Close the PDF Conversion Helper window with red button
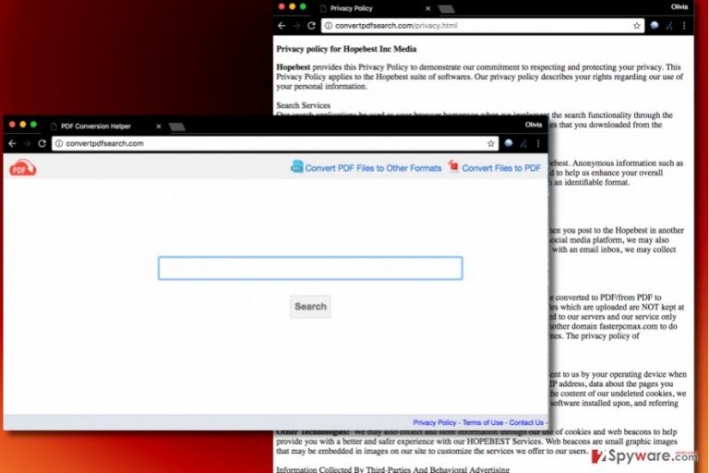Screen dimensions: 709x473 tap(12, 125)
